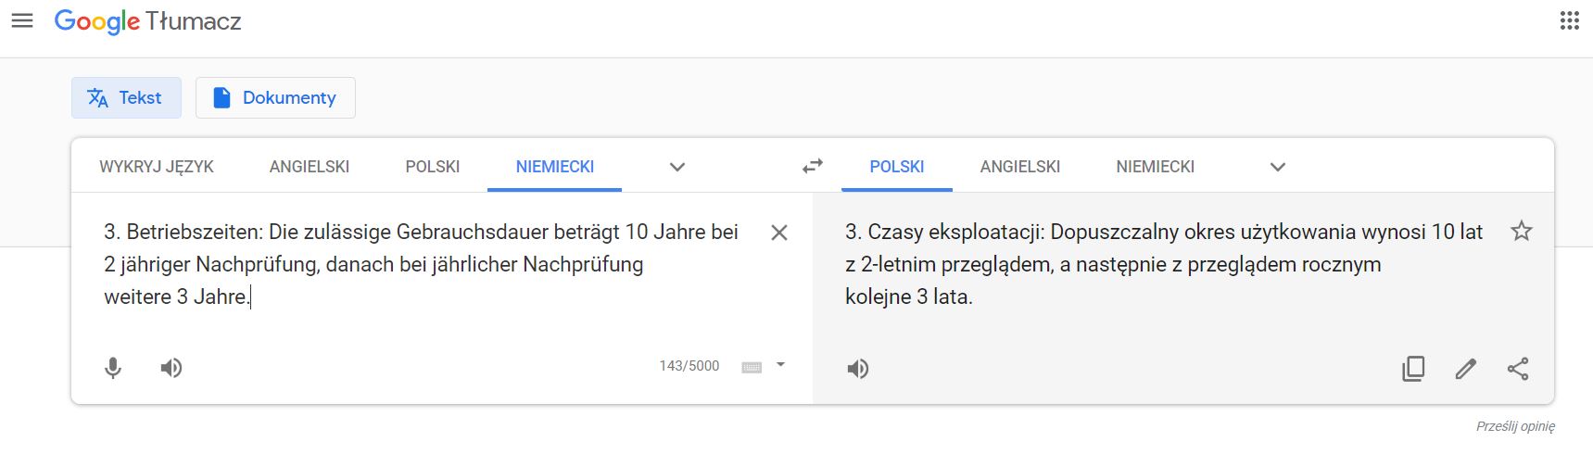
Task: Toggle the on-screen keyboard icon
Action: pyautogui.click(x=752, y=367)
